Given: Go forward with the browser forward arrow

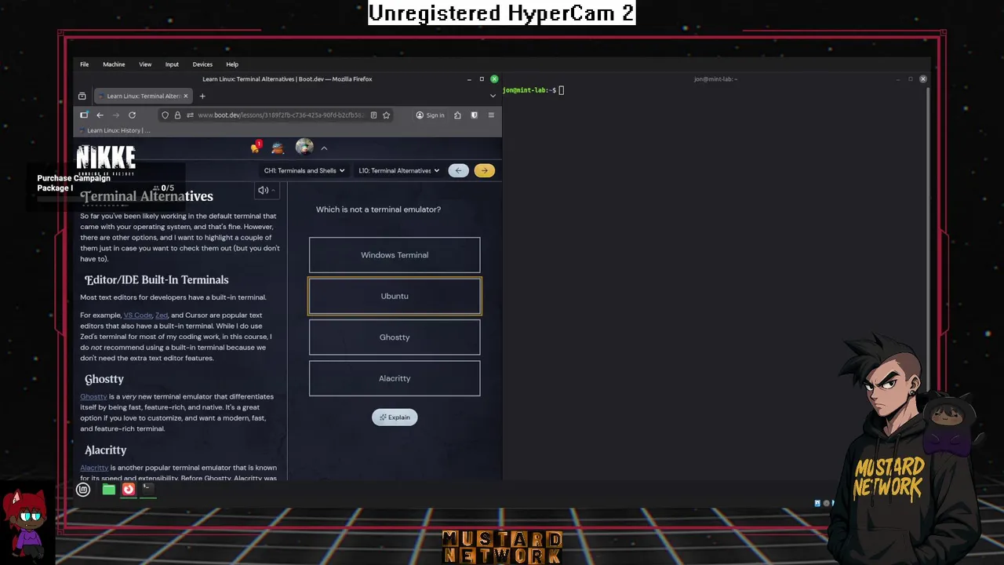Looking at the screenshot, I should [115, 115].
